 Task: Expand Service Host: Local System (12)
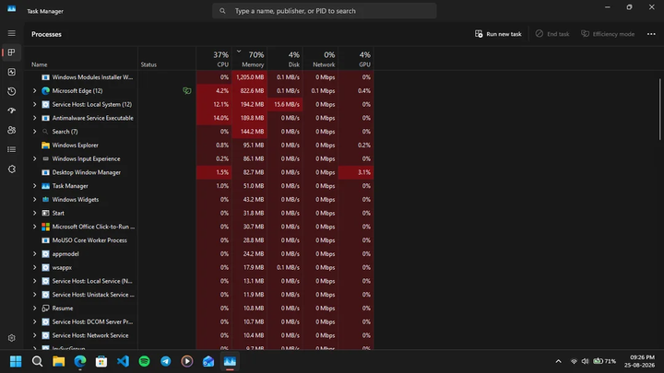click(x=35, y=104)
